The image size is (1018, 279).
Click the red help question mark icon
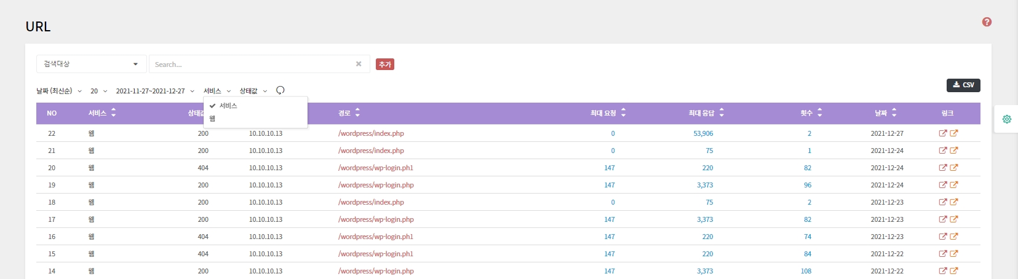[x=987, y=22]
